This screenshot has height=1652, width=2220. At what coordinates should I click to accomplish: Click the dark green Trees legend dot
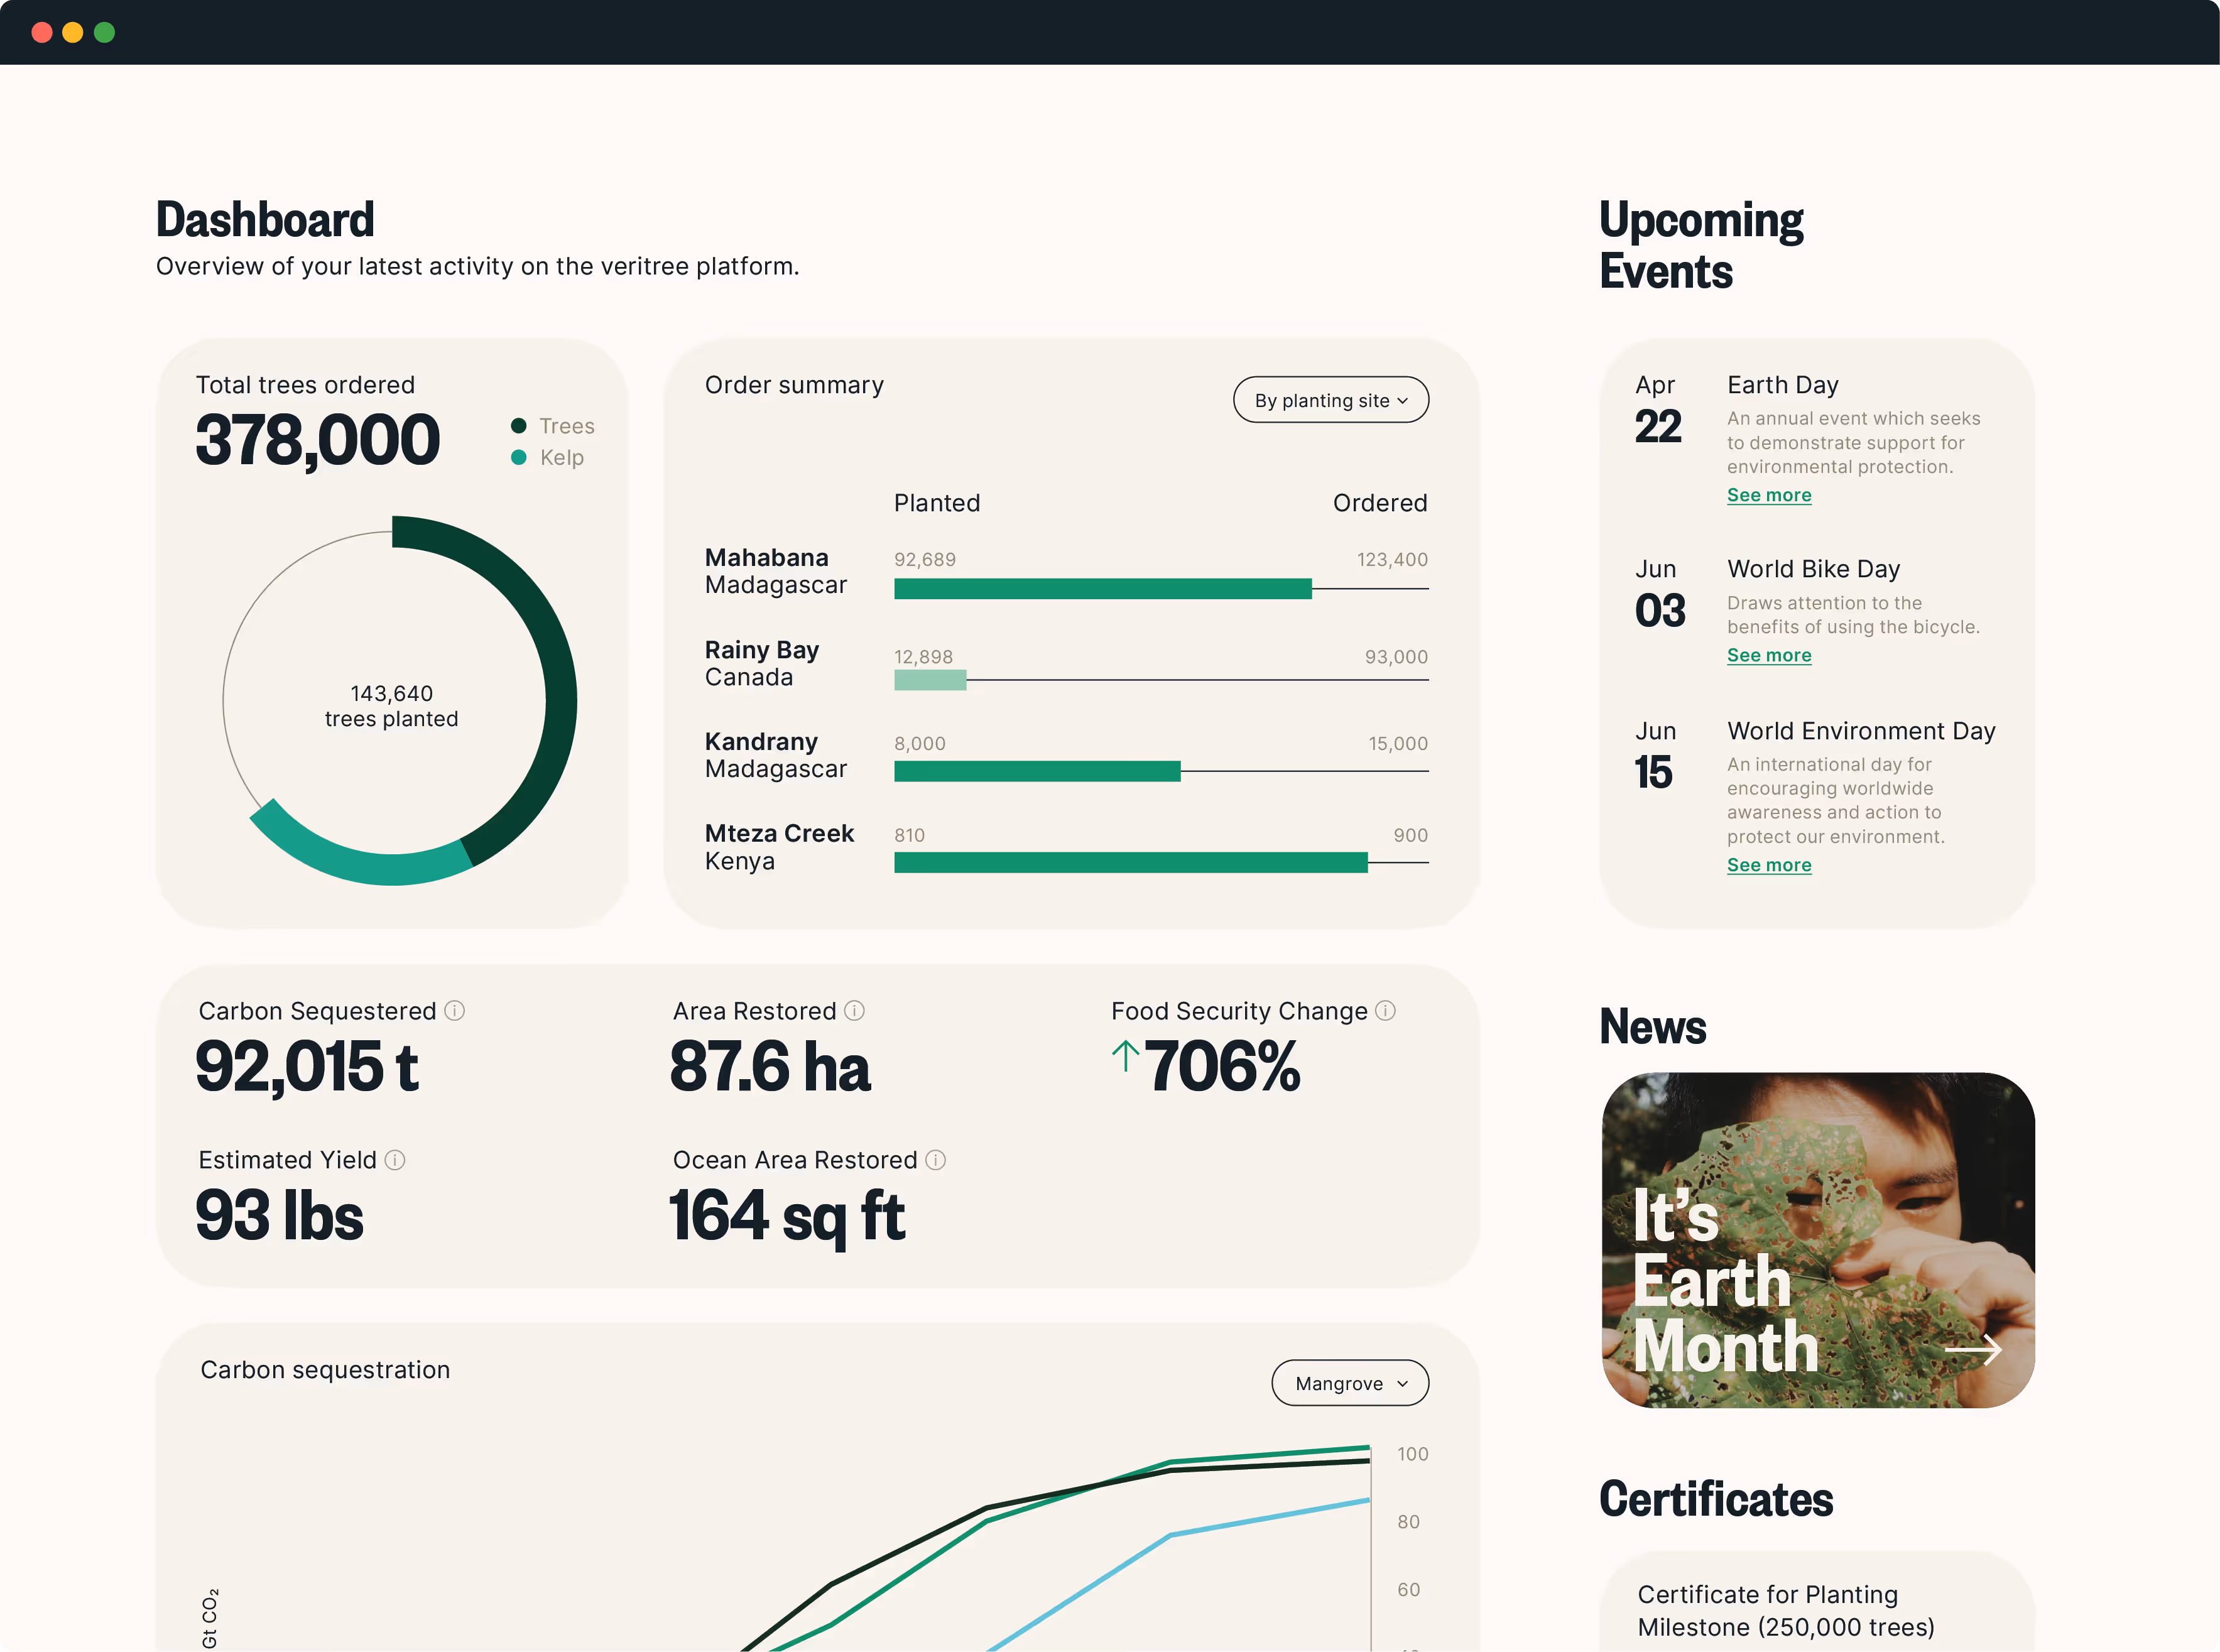[518, 426]
